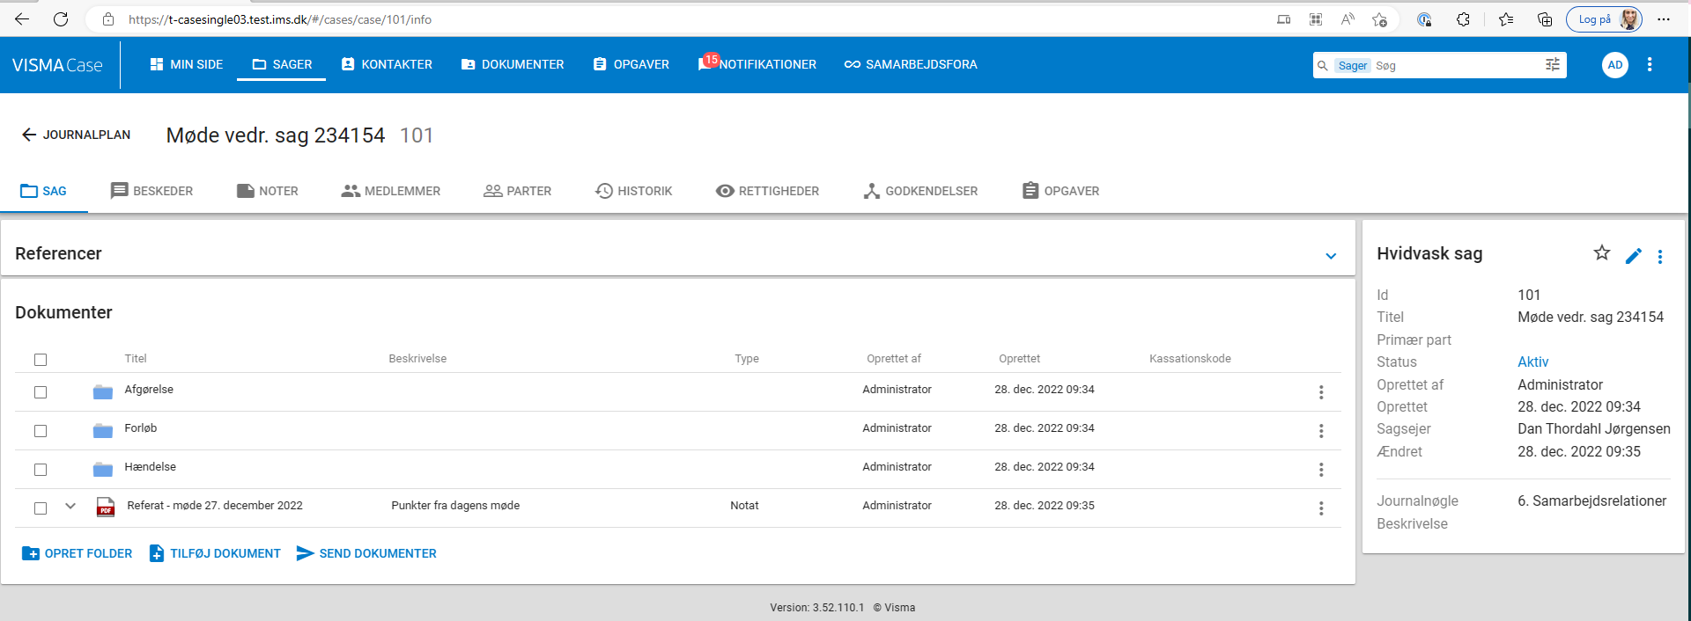Click the Forløb folder icon
1691x621 pixels.
coord(103,431)
